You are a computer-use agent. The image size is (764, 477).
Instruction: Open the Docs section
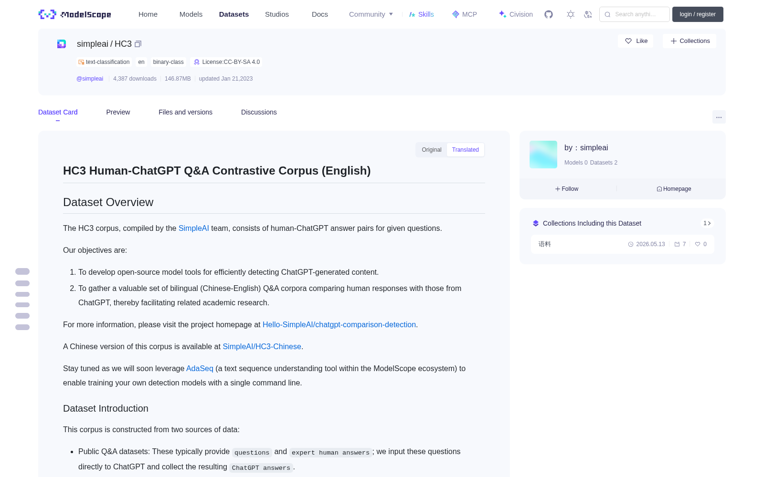click(320, 14)
